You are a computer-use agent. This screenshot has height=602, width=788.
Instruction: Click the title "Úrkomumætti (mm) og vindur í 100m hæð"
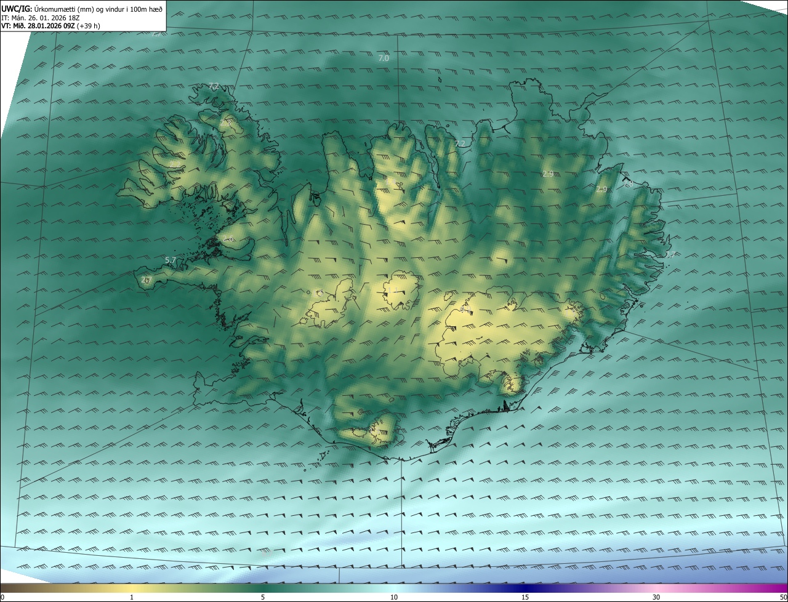pyautogui.click(x=97, y=9)
